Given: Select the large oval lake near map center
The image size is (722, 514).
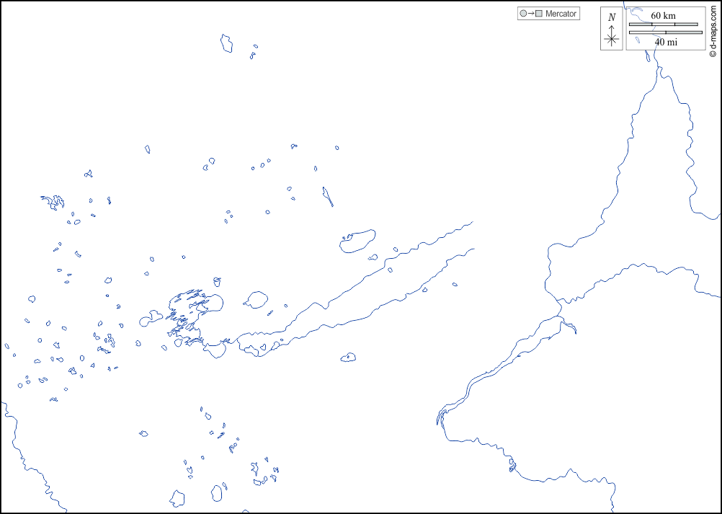Looking at the screenshot, I should pos(358,240).
